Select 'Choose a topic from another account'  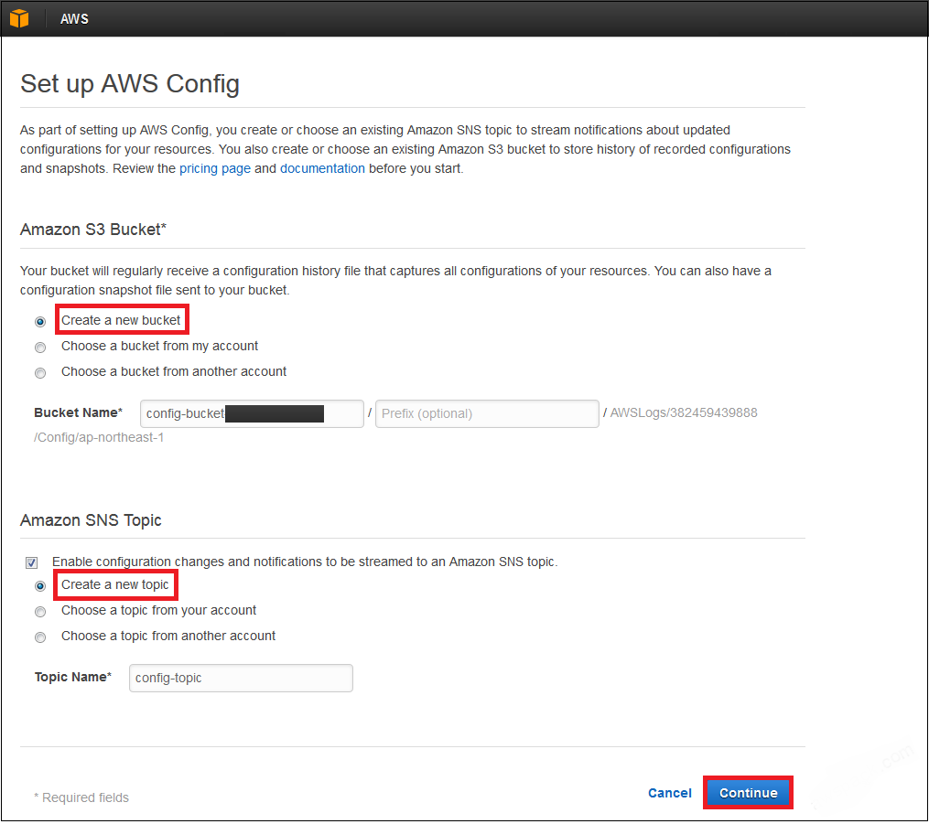(40, 637)
